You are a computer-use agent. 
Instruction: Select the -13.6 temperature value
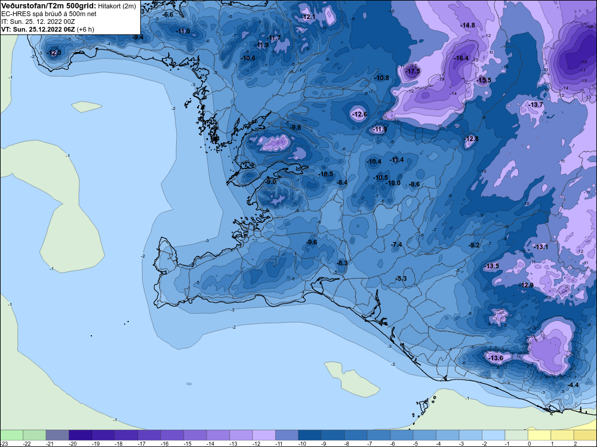[496, 358]
